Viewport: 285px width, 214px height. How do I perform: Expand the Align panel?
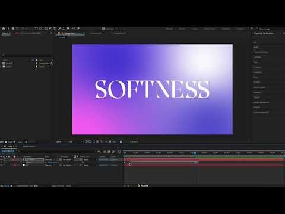click(x=256, y=62)
